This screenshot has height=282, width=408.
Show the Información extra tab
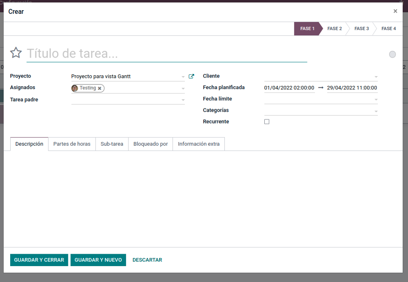(199, 144)
